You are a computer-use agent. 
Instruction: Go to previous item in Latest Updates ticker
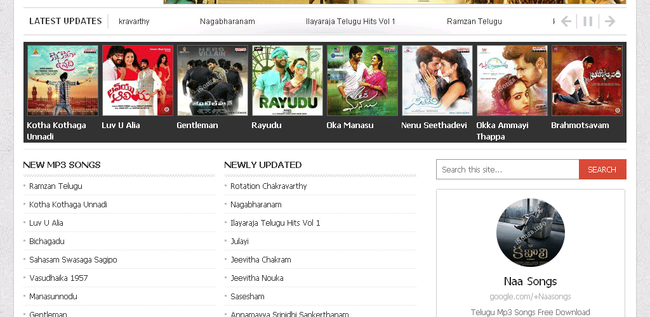[566, 21]
